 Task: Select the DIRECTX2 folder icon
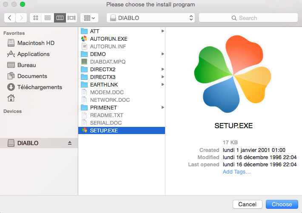[x=84, y=69]
